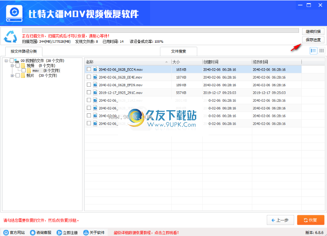Screen dimensions: 327x236
Task: Click the 继续扫描 button
Action: [313, 32]
